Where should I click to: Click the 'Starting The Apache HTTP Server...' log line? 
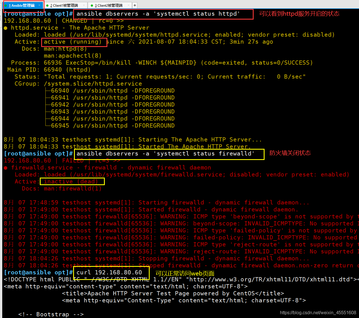click(x=133, y=140)
